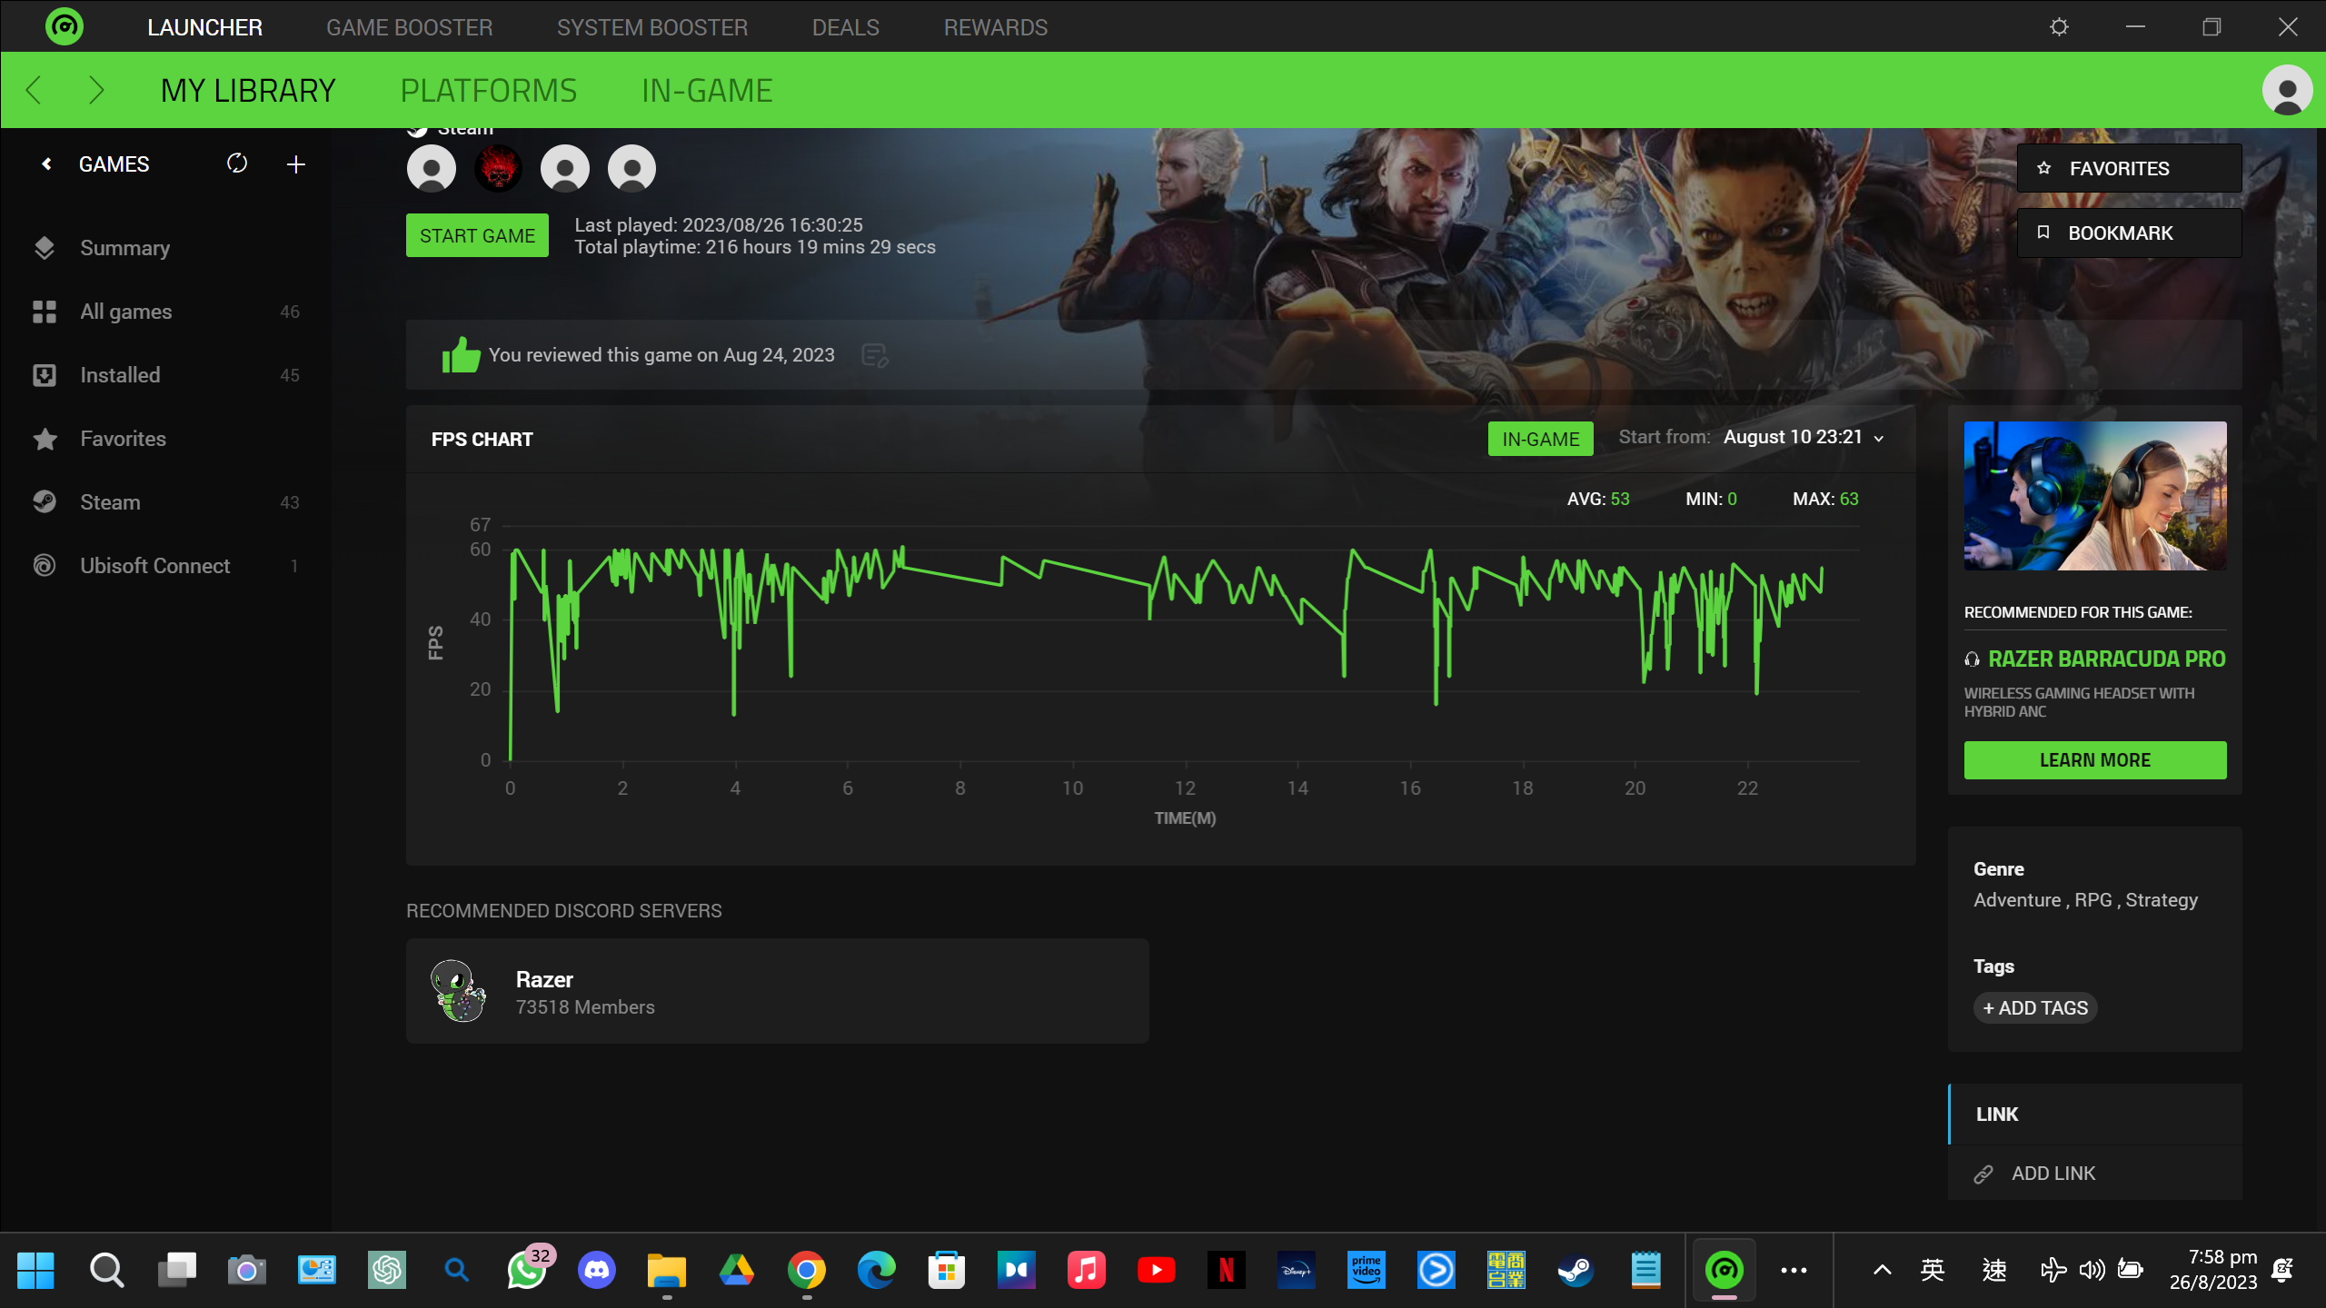Open Netflix from the taskbar

point(1227,1270)
